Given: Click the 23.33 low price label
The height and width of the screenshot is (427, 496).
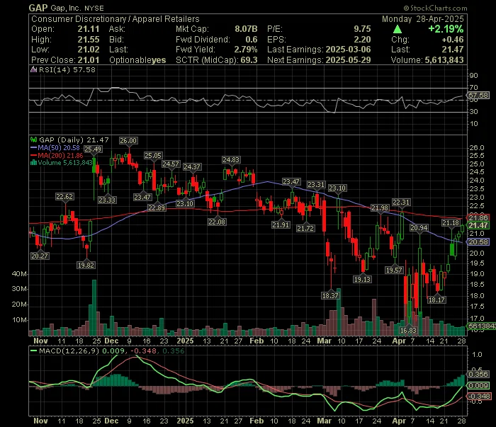Looking at the screenshot, I should [107, 200].
